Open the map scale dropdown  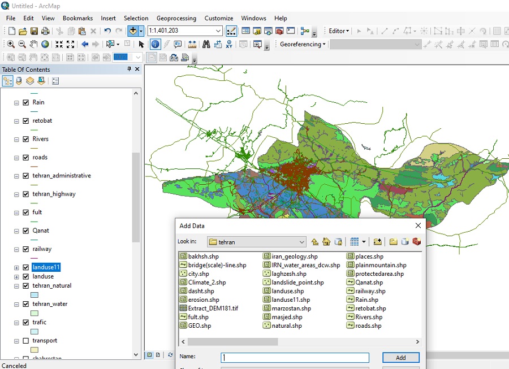218,31
